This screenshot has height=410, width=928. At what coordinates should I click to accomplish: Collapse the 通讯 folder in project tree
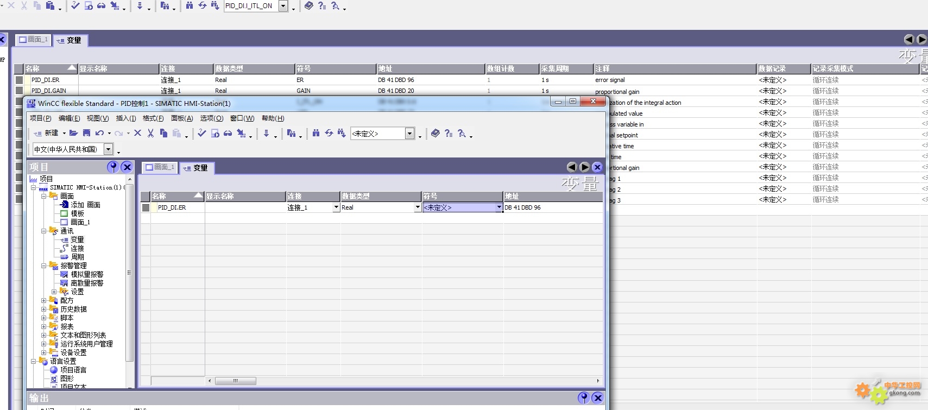[x=44, y=231]
